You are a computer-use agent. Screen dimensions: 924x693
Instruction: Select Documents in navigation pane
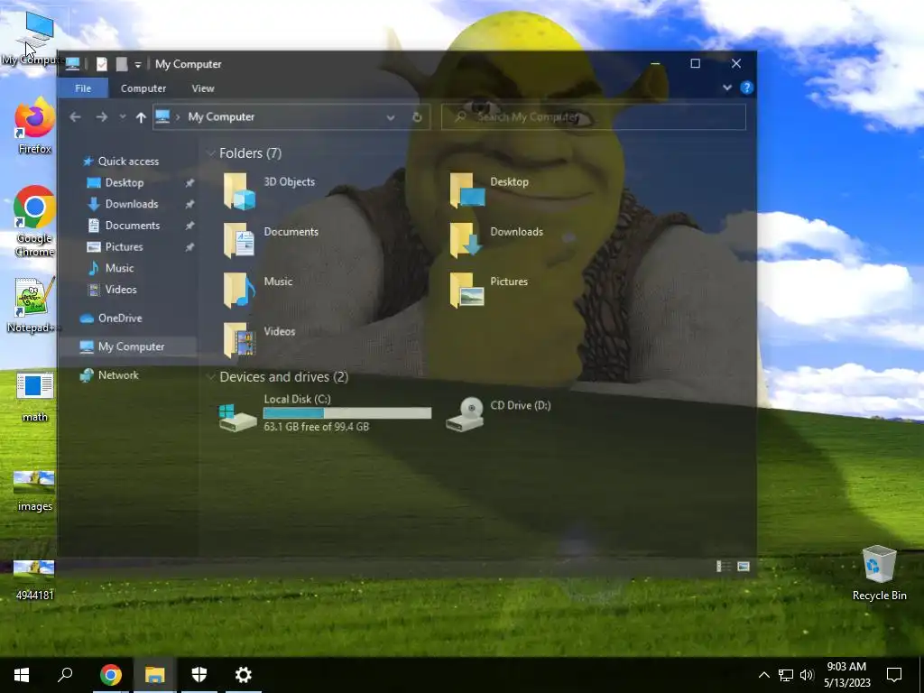[x=133, y=225]
